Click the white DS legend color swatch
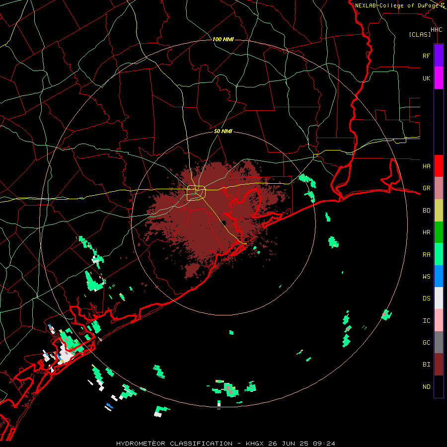 click(439, 298)
